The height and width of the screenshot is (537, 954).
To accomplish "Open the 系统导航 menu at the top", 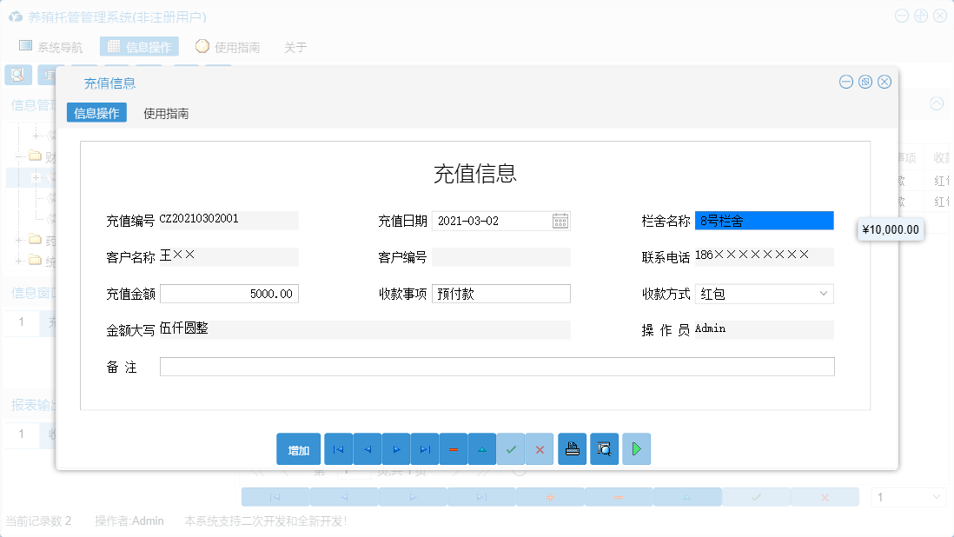I will [x=51, y=47].
